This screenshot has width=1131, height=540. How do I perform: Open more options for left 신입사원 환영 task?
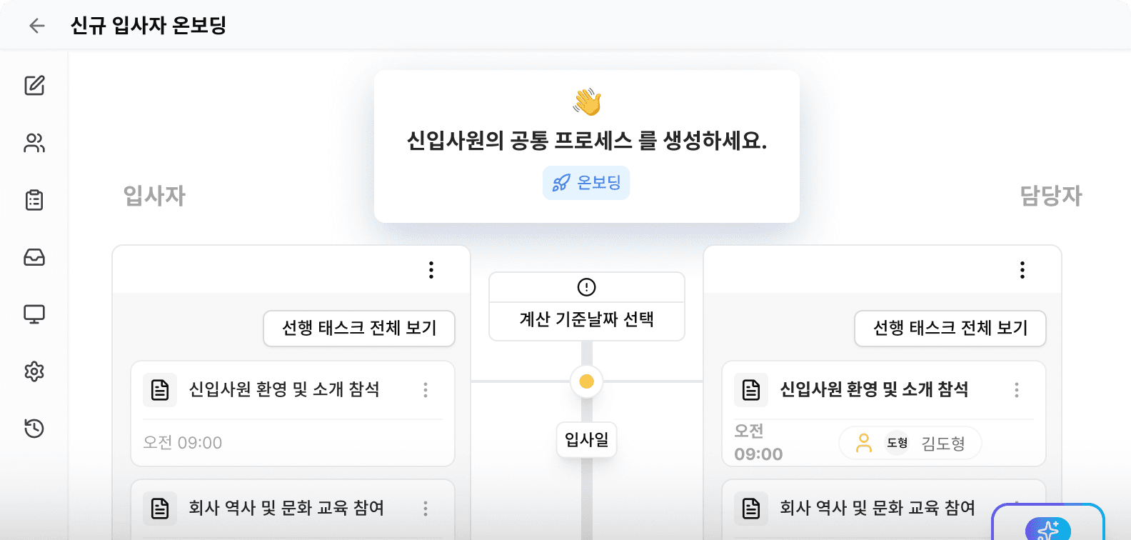pyautogui.click(x=426, y=390)
